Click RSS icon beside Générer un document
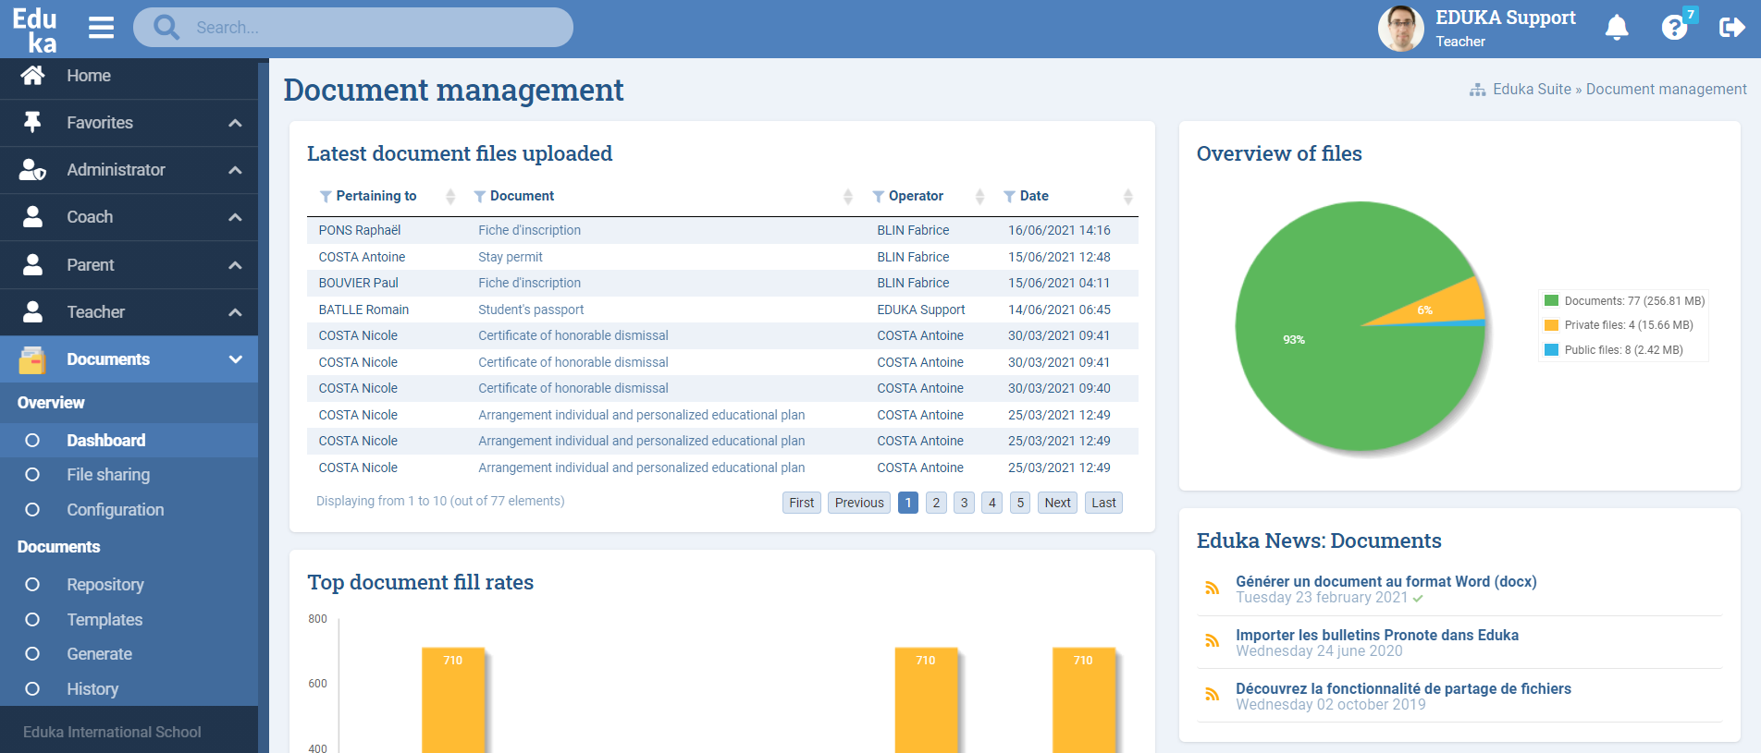 click(1212, 588)
